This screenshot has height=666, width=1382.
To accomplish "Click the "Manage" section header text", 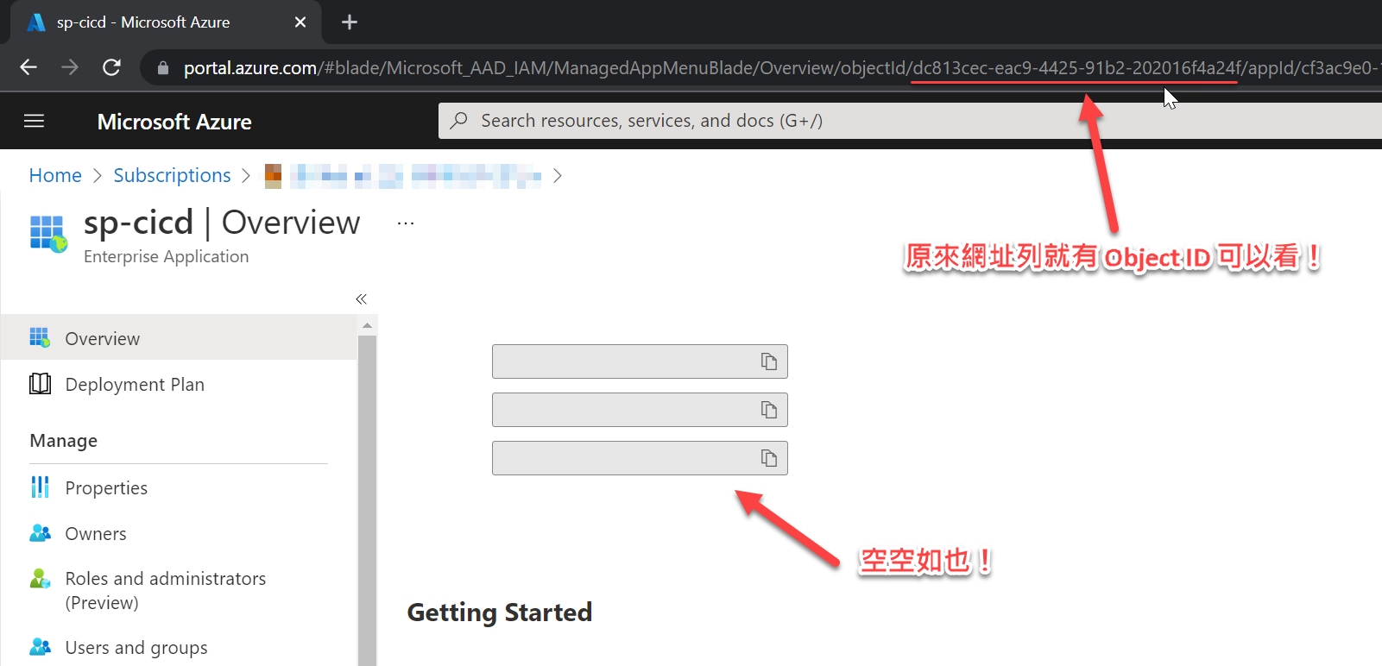I will [x=64, y=440].
